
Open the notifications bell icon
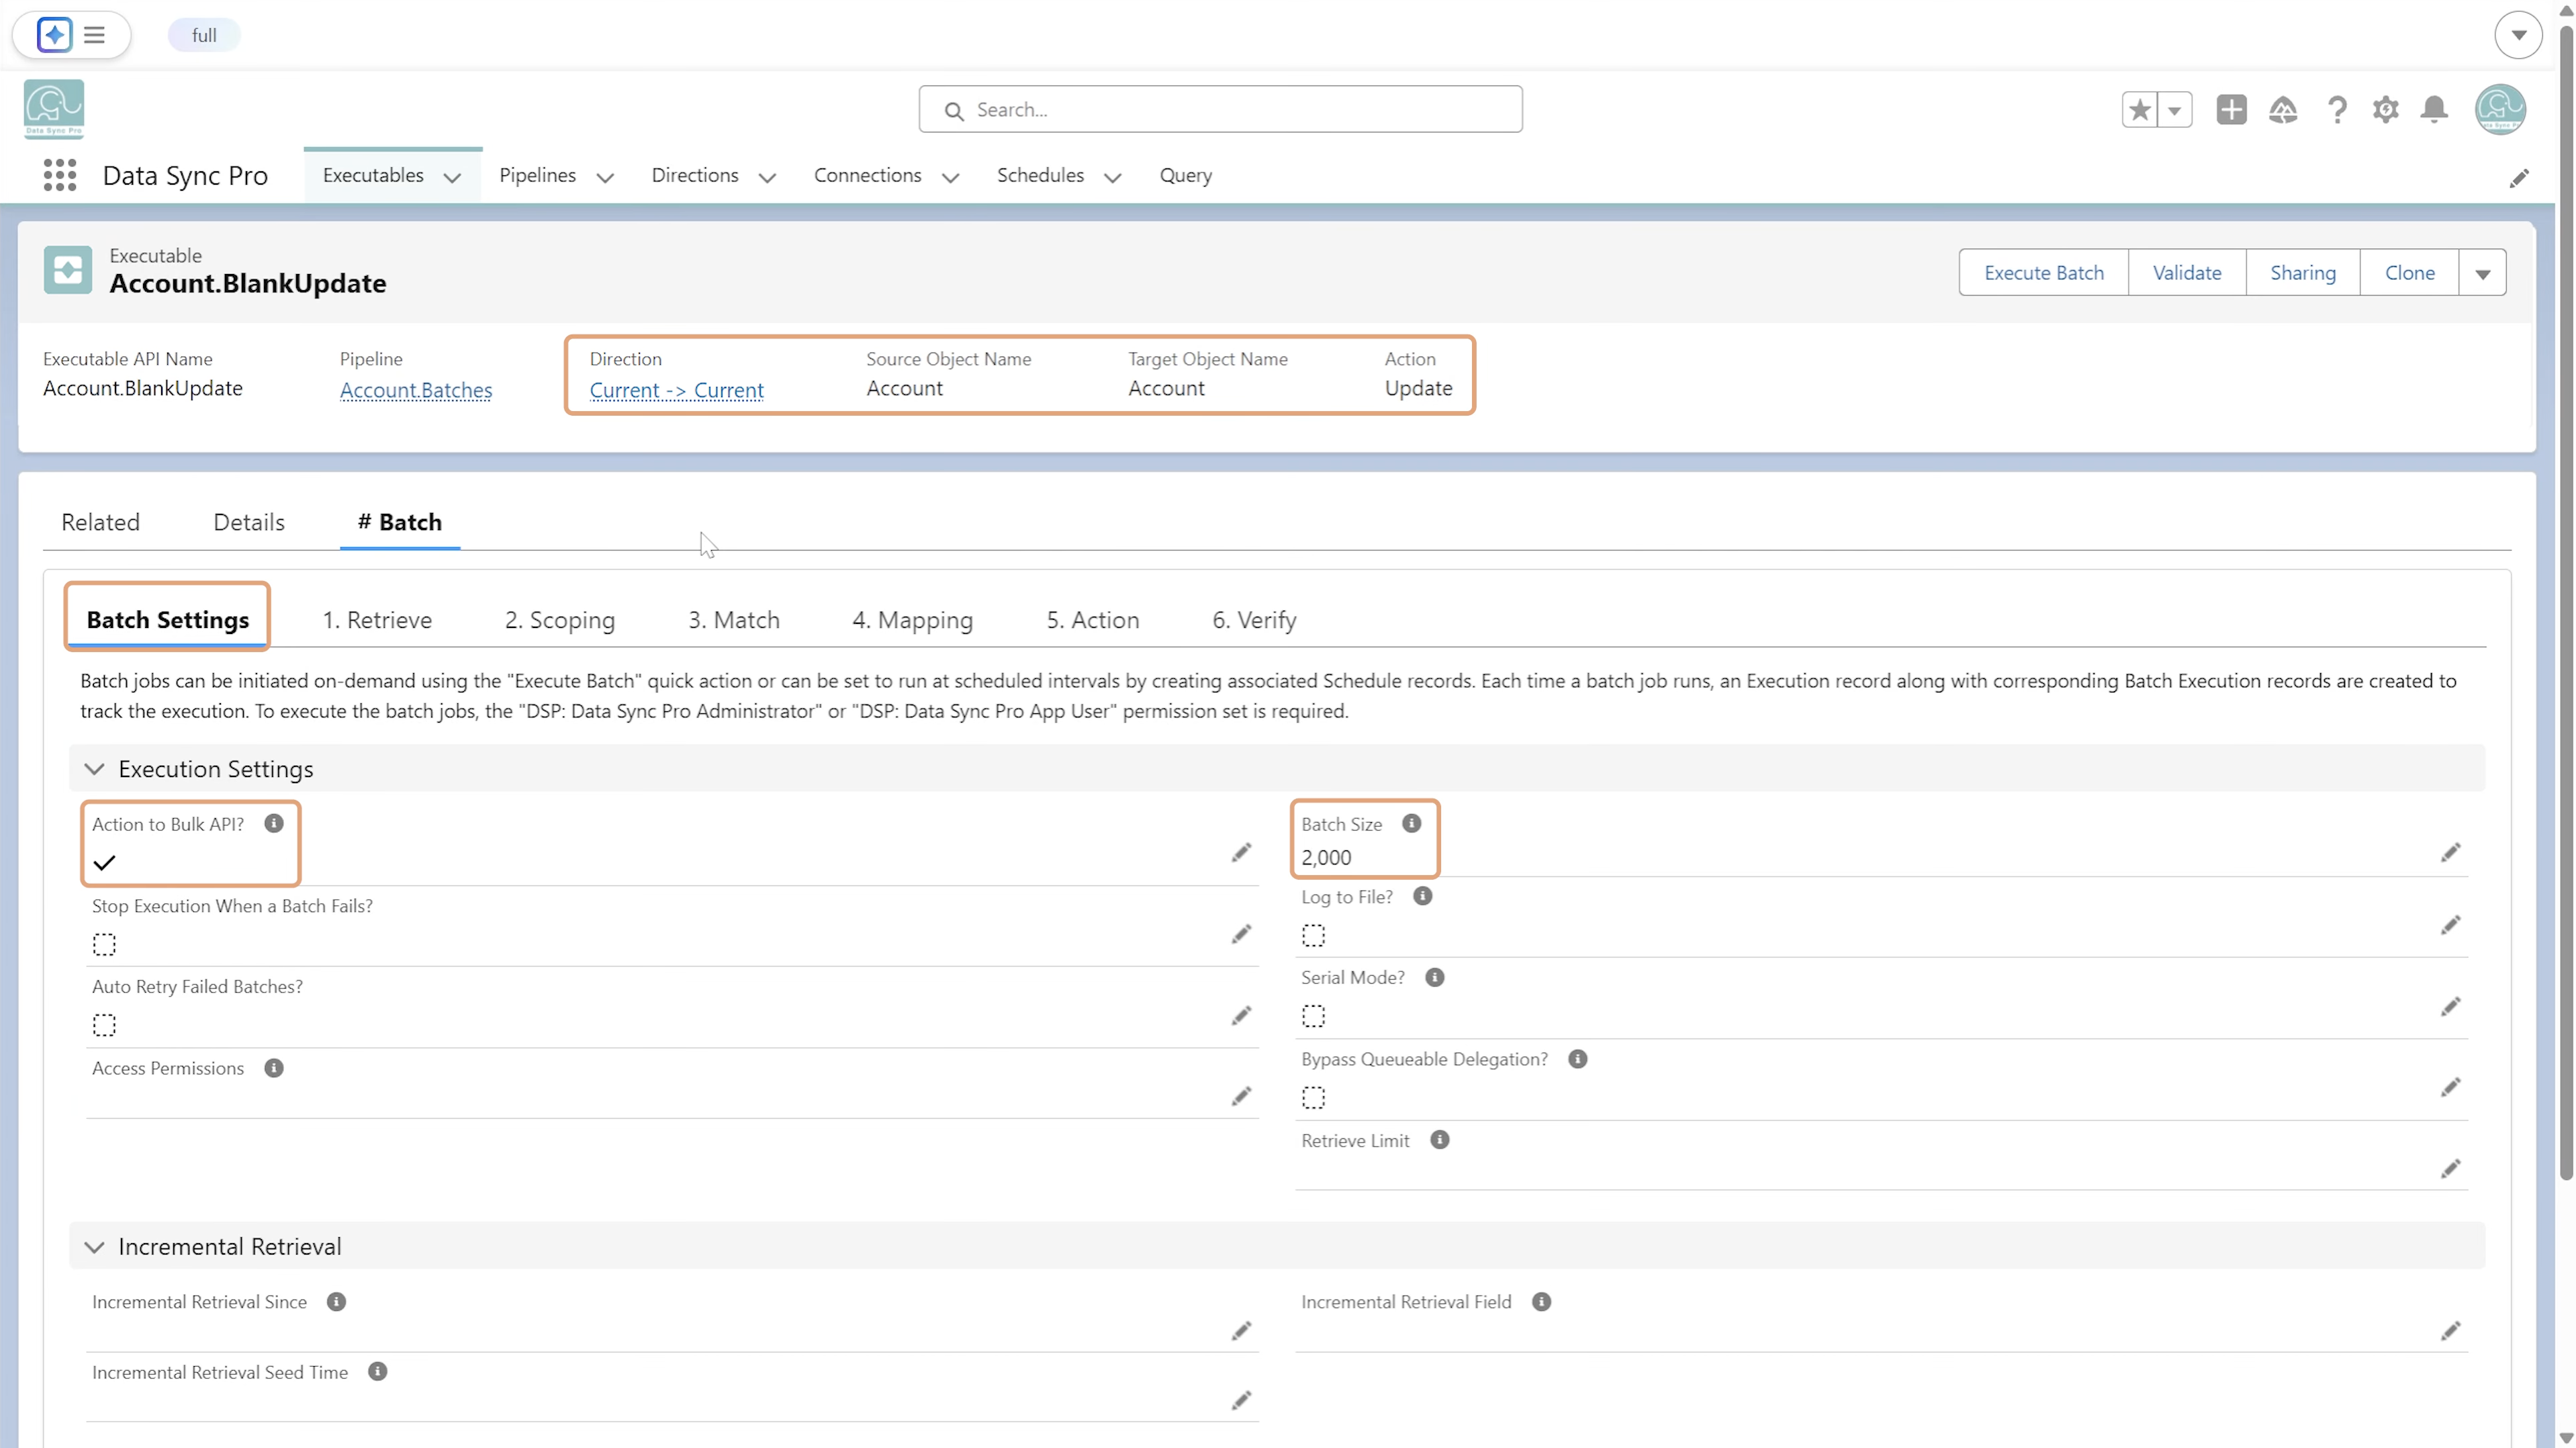(2435, 109)
